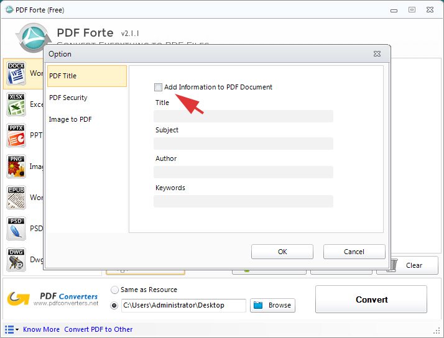The height and width of the screenshot is (338, 444).
Task: Select the EPUB conversion icon
Action: click(x=16, y=198)
